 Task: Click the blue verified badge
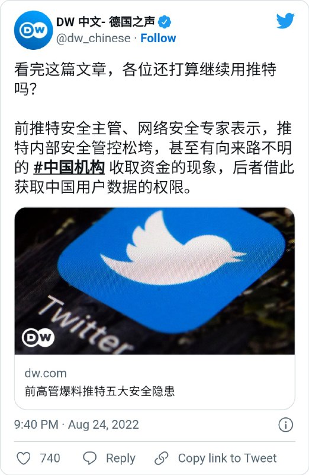coord(165,22)
